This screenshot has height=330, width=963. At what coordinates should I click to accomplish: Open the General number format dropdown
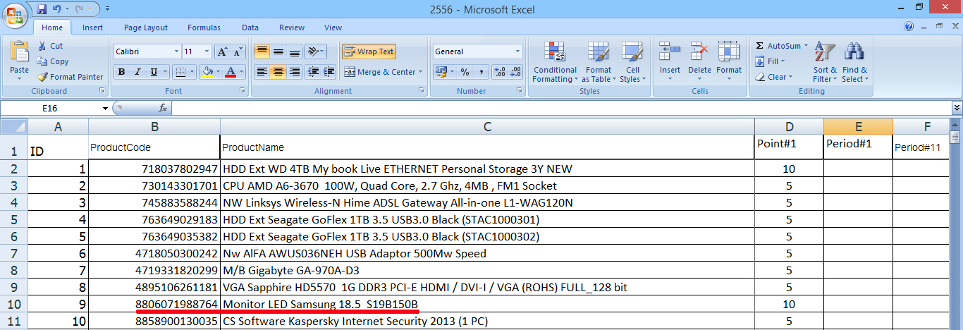tap(517, 51)
